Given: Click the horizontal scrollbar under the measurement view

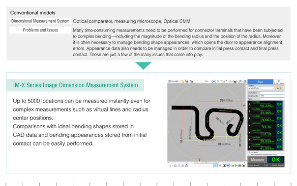Looking at the screenshot, I should [206, 162].
